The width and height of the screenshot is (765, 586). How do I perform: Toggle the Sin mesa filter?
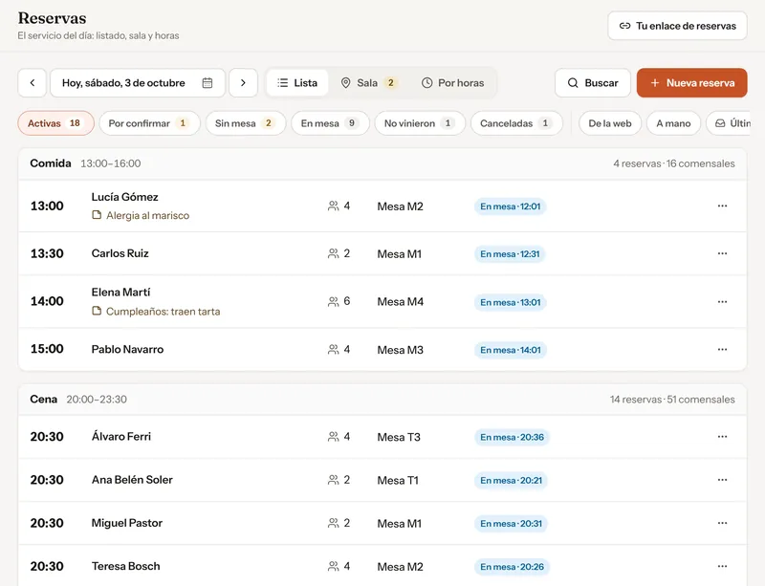246,123
